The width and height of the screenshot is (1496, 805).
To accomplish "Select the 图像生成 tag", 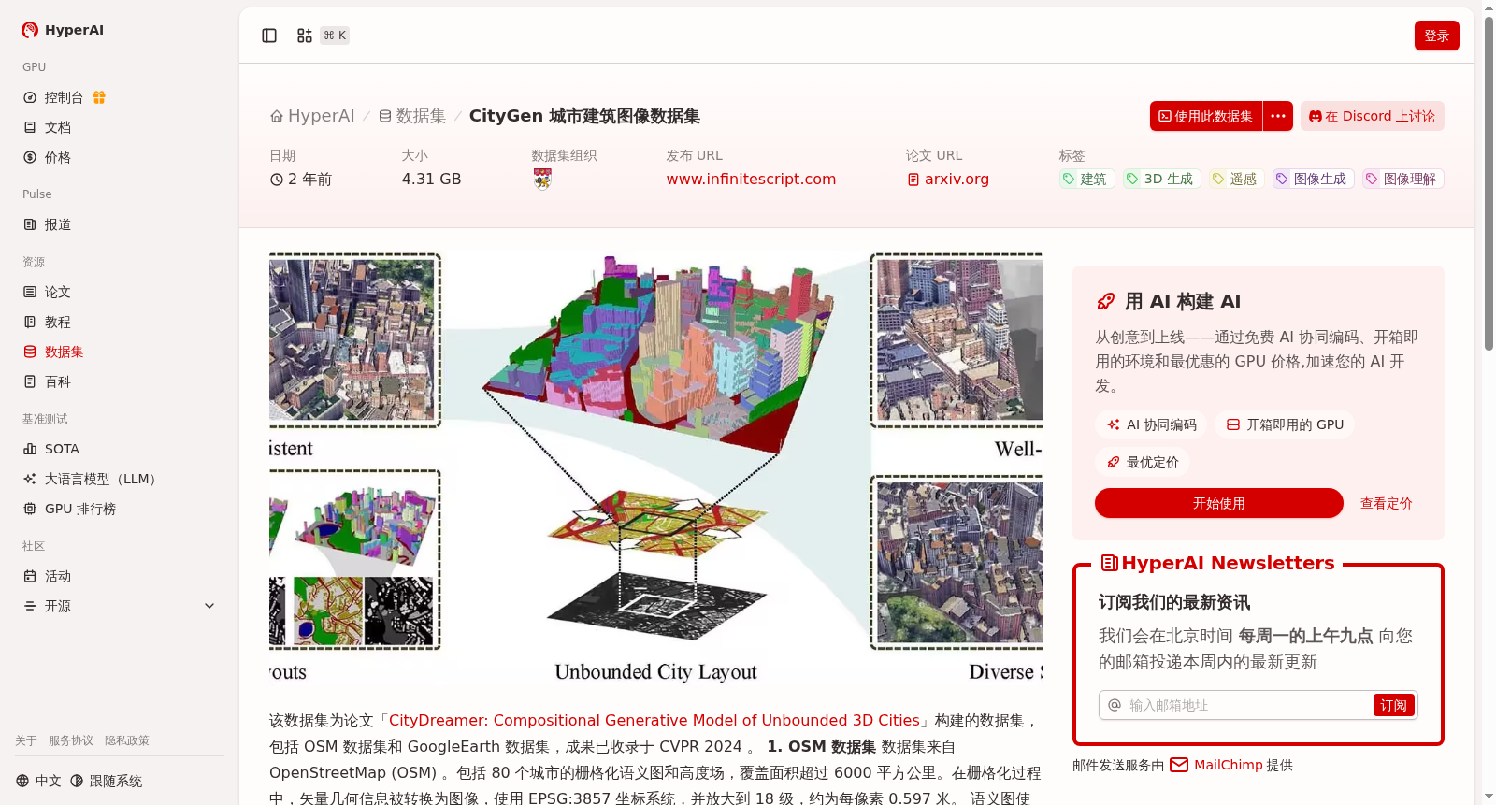I will (x=1313, y=179).
